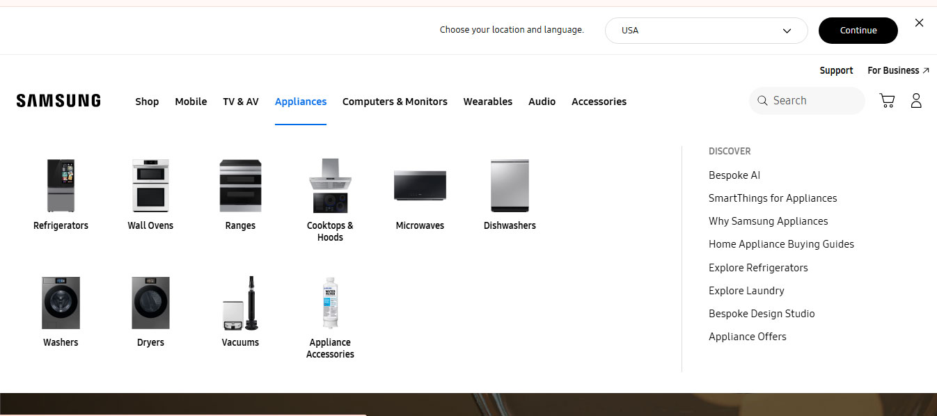Screen dimensions: 937x416
Task: Click the Appliance Accessories water filter image
Action: (x=330, y=303)
